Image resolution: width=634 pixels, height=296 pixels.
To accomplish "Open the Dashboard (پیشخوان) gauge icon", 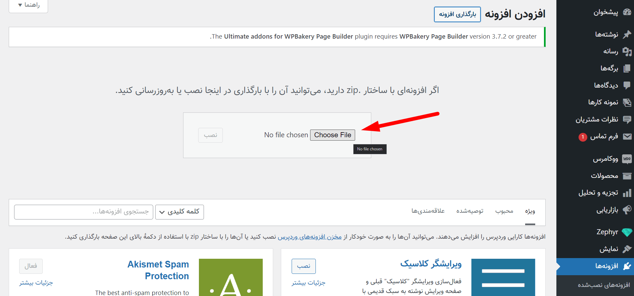I will pyautogui.click(x=627, y=12).
